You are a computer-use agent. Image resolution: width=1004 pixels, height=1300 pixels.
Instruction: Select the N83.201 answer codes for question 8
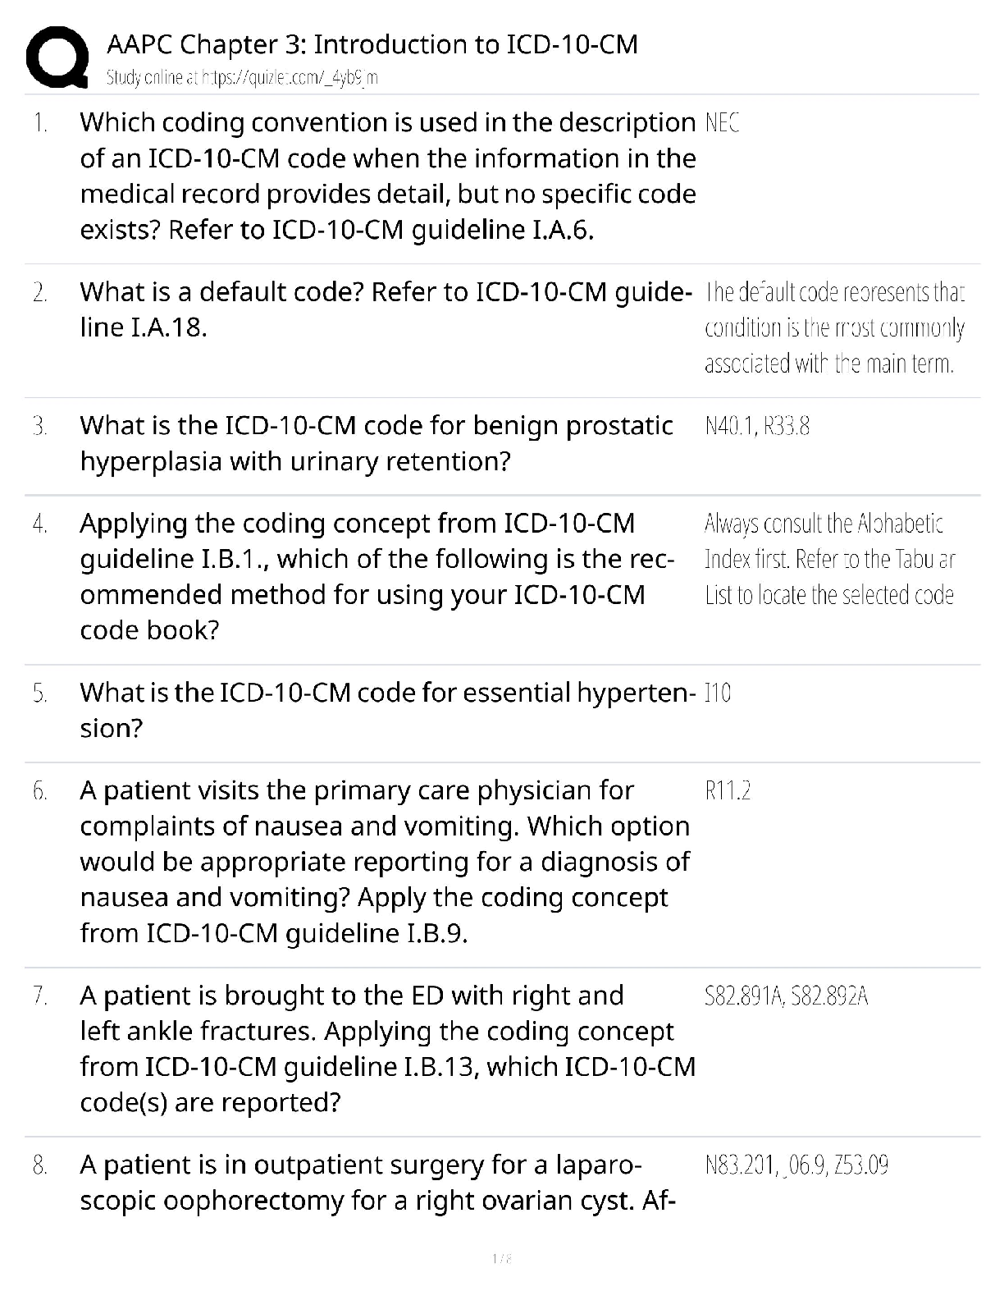(796, 1165)
